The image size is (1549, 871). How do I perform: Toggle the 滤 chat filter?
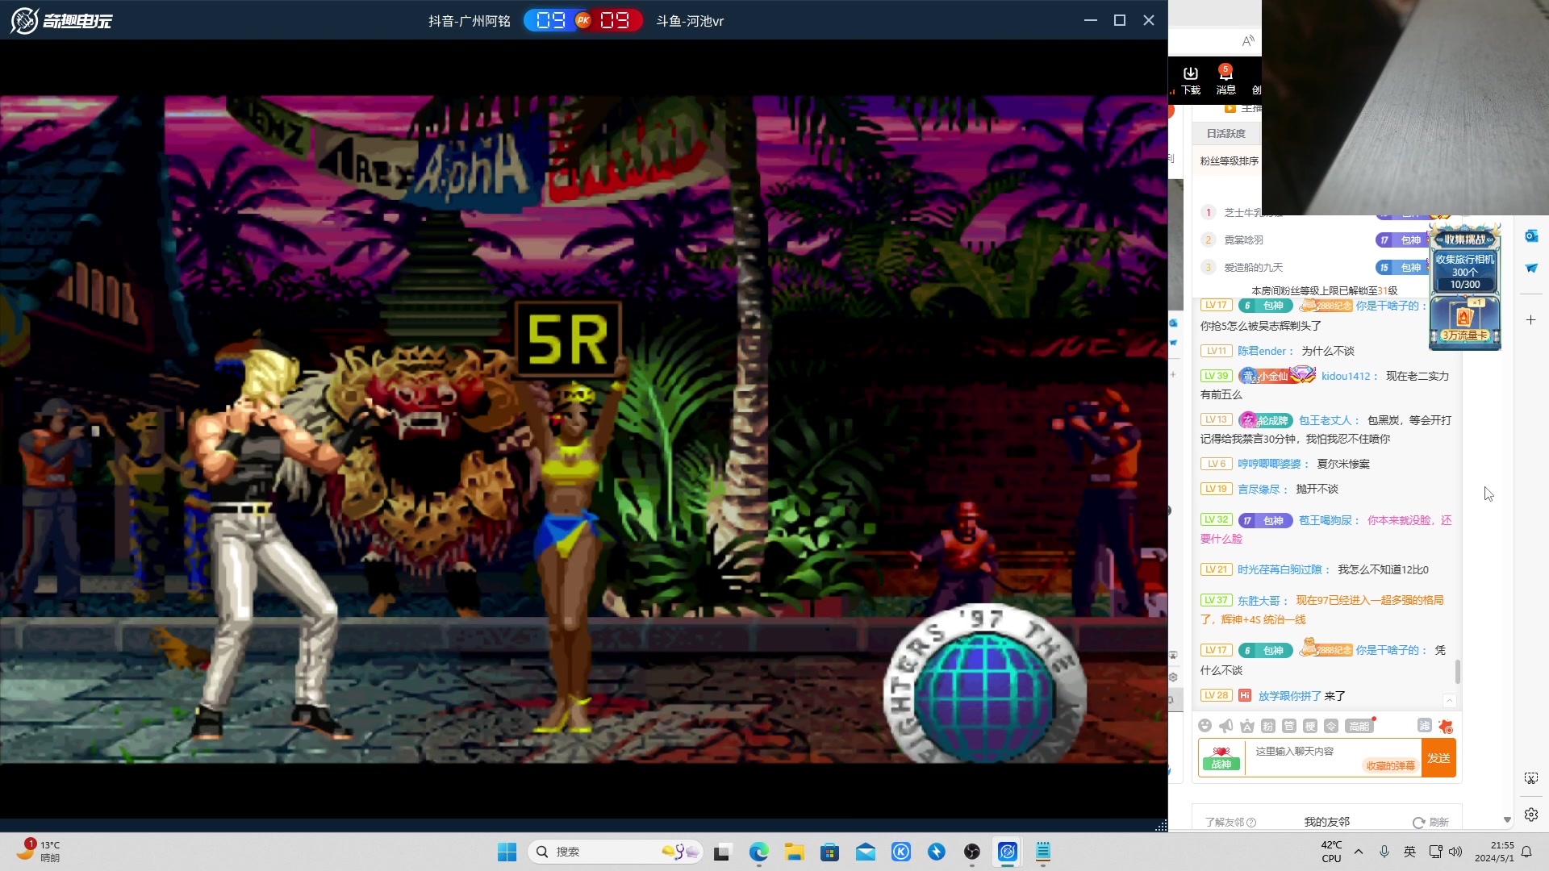click(1425, 726)
